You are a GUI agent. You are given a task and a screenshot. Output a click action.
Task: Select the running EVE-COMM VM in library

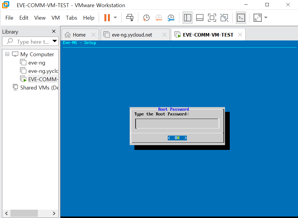pyautogui.click(x=43, y=79)
